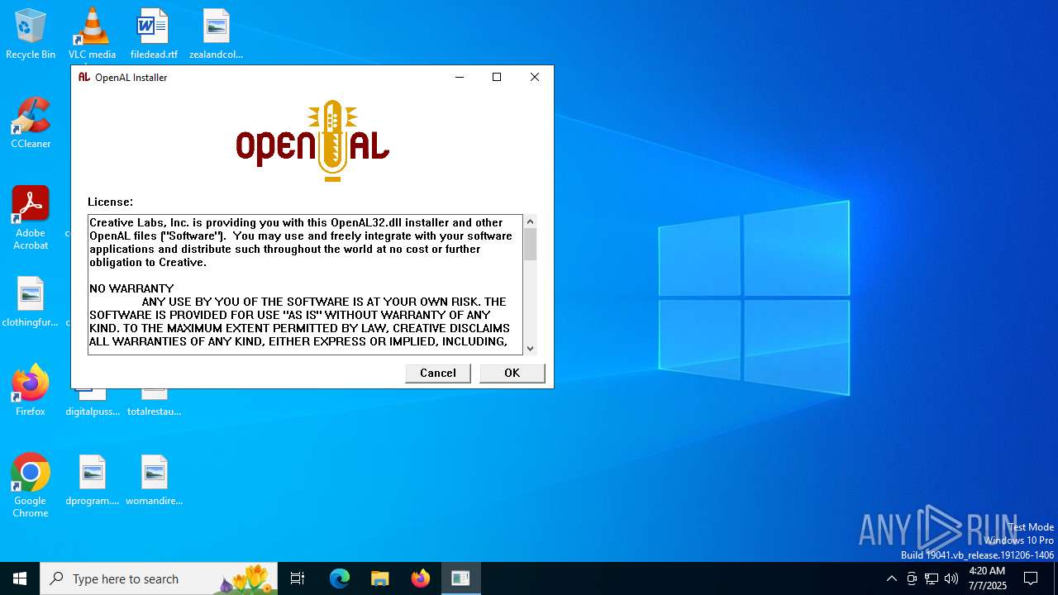Open the clock and date flyout
The height and width of the screenshot is (595, 1058).
987,578
